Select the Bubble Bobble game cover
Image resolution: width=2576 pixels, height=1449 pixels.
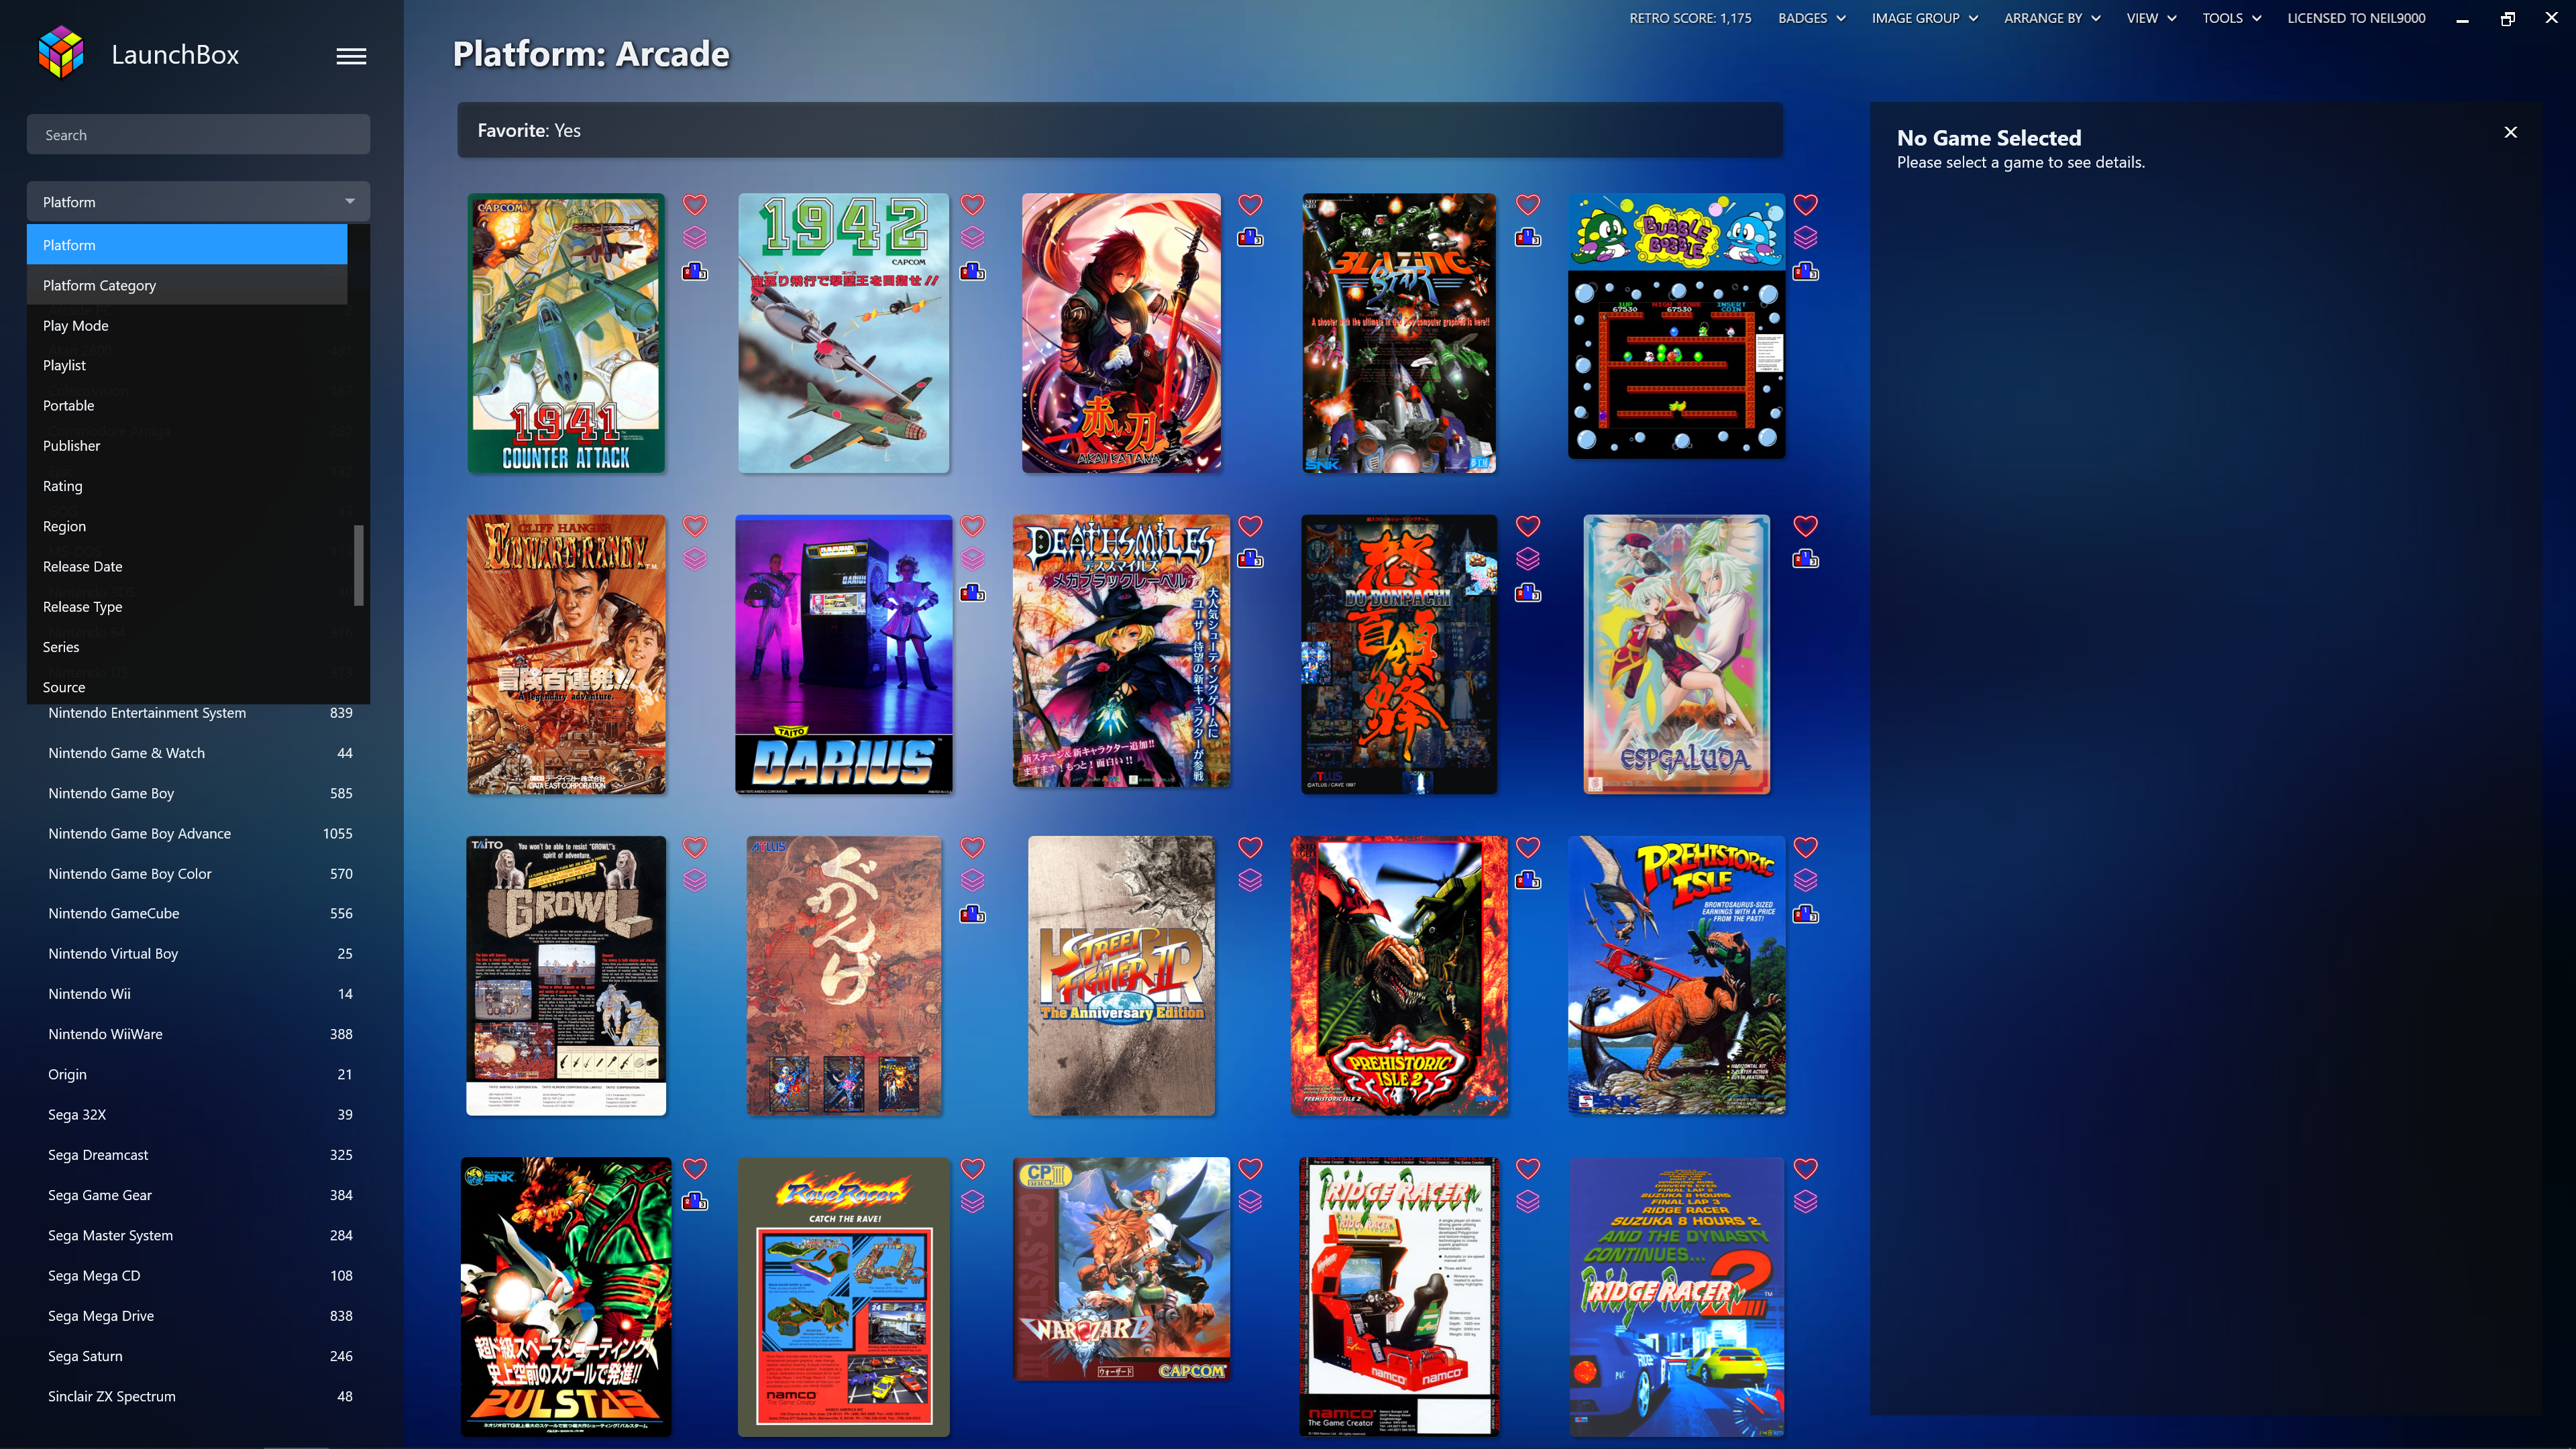pos(1677,326)
